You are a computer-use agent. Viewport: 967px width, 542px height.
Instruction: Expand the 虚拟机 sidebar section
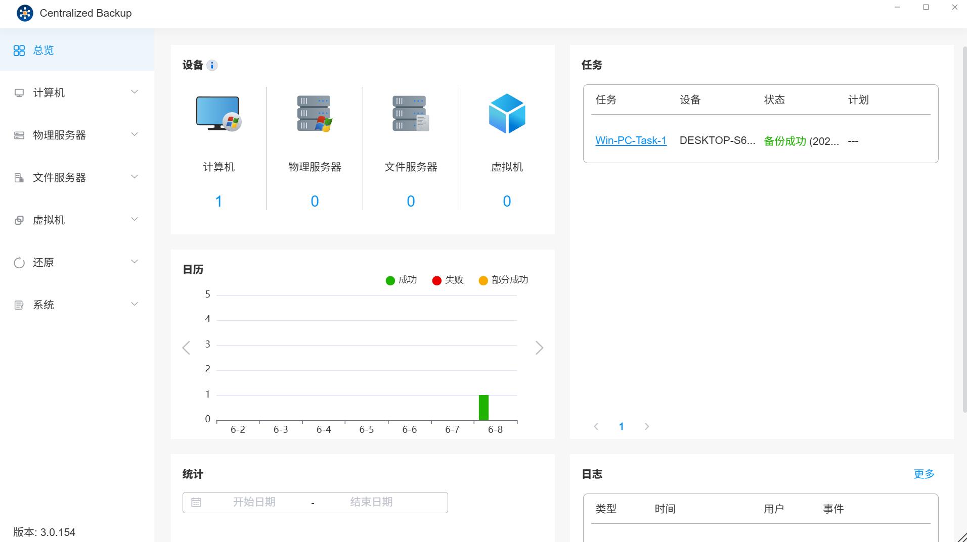135,219
